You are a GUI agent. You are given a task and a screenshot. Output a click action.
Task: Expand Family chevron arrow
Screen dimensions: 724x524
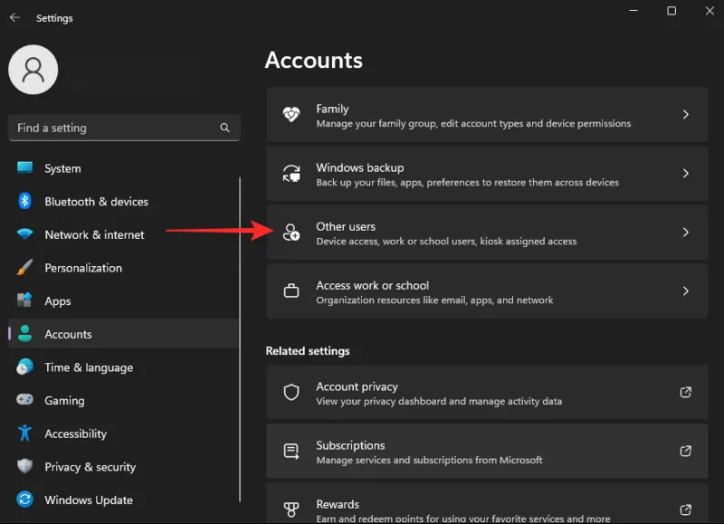[686, 115]
